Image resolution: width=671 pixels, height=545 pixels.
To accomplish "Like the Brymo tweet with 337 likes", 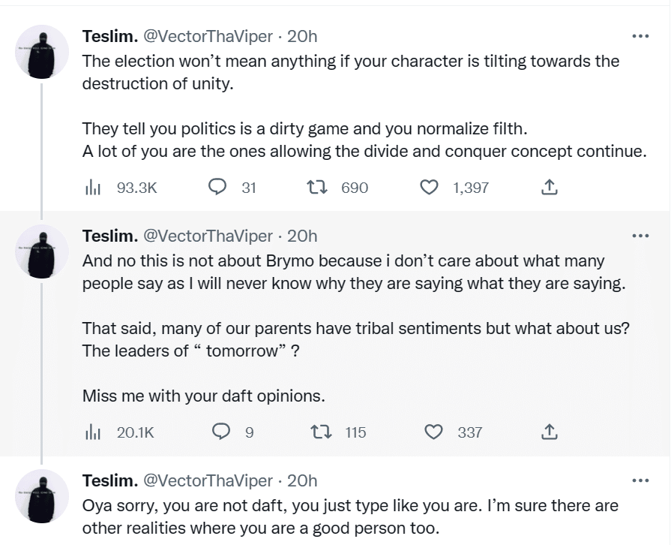I will coord(433,432).
